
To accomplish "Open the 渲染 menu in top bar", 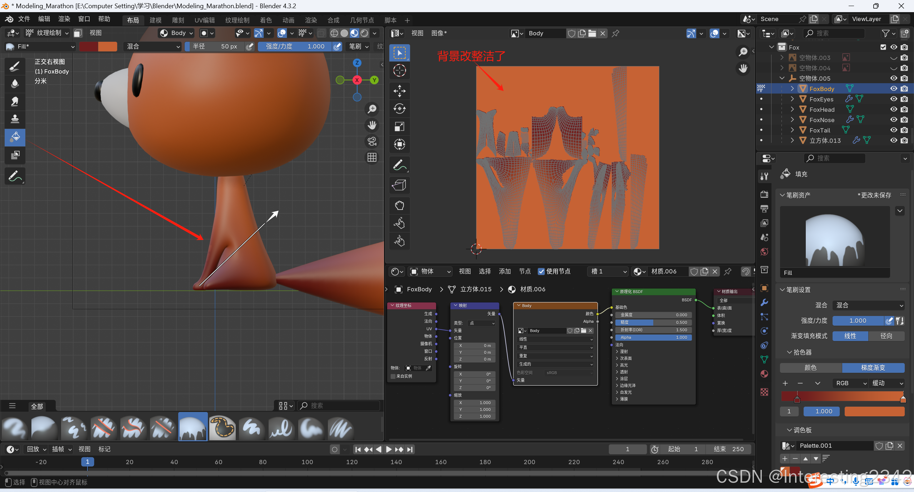I will (x=64, y=19).
